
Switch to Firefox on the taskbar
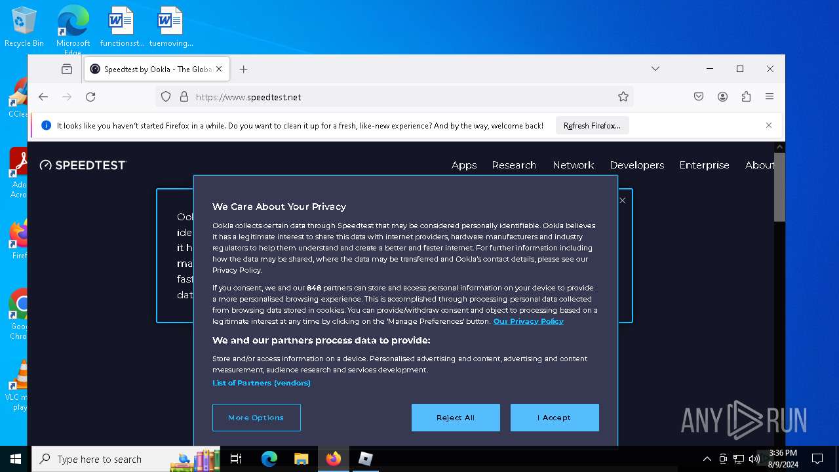pyautogui.click(x=334, y=459)
